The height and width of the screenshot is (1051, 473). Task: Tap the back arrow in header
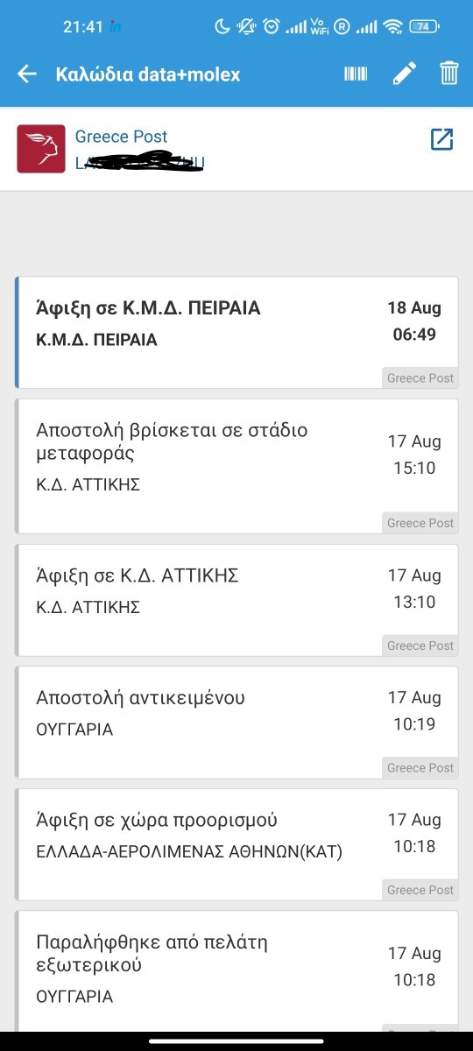27,74
